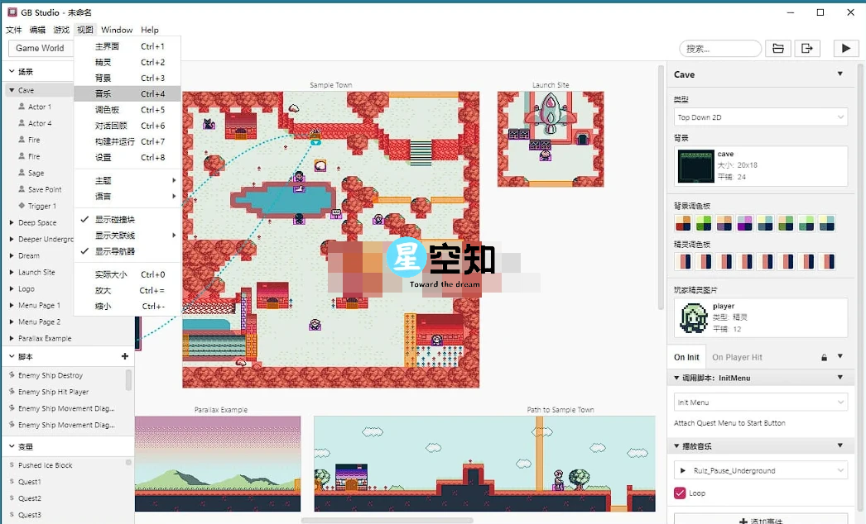
Task: Click the export project icon
Action: coord(807,49)
